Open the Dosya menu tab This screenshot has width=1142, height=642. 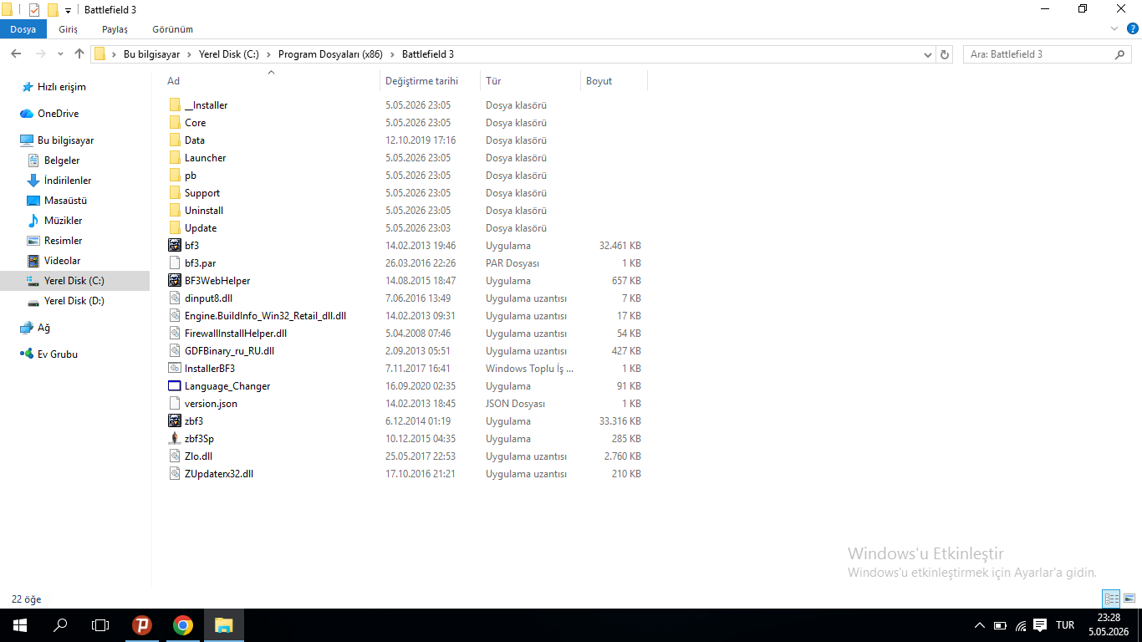(23, 29)
